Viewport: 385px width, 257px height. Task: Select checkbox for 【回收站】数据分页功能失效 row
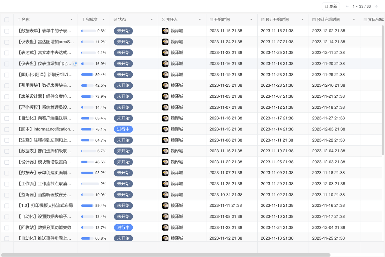point(7,228)
